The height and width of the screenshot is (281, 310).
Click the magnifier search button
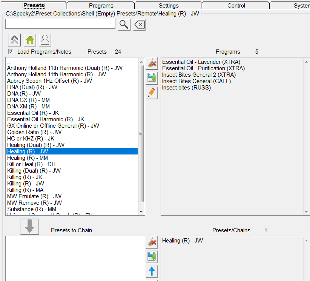pos(124,25)
